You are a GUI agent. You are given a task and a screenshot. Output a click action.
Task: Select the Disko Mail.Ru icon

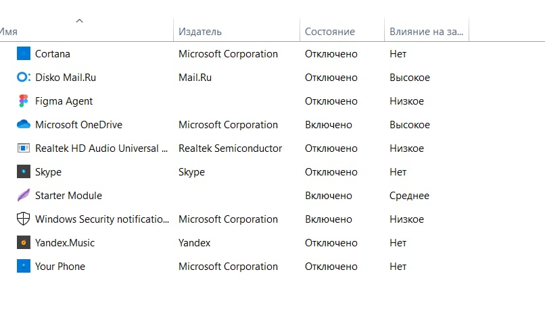point(24,77)
